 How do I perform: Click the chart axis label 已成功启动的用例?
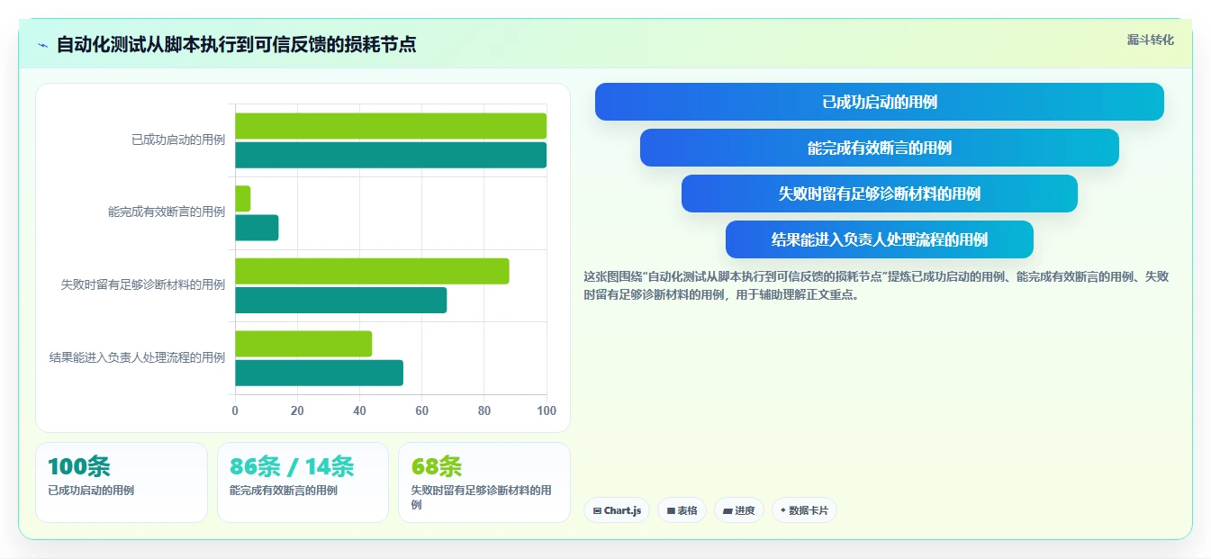point(178,140)
